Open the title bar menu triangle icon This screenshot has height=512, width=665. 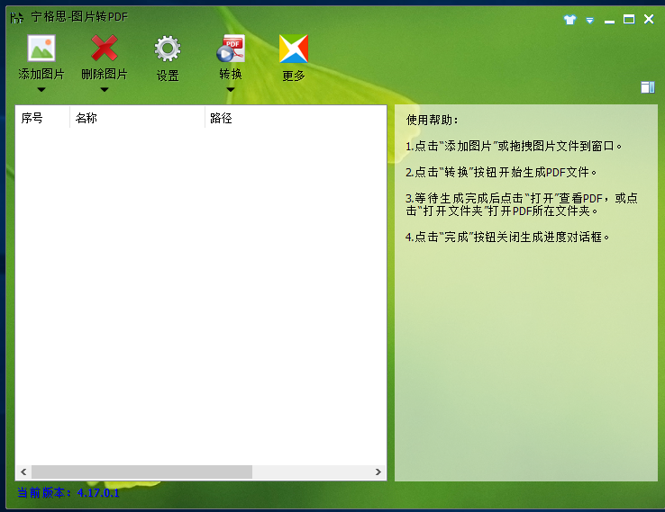(x=590, y=20)
